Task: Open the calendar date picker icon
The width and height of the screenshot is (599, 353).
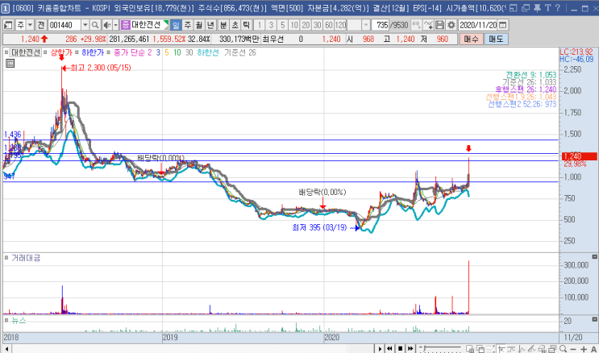Action: click(503, 25)
